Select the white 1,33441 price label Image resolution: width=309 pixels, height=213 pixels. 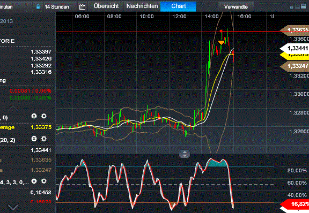pos(295,48)
